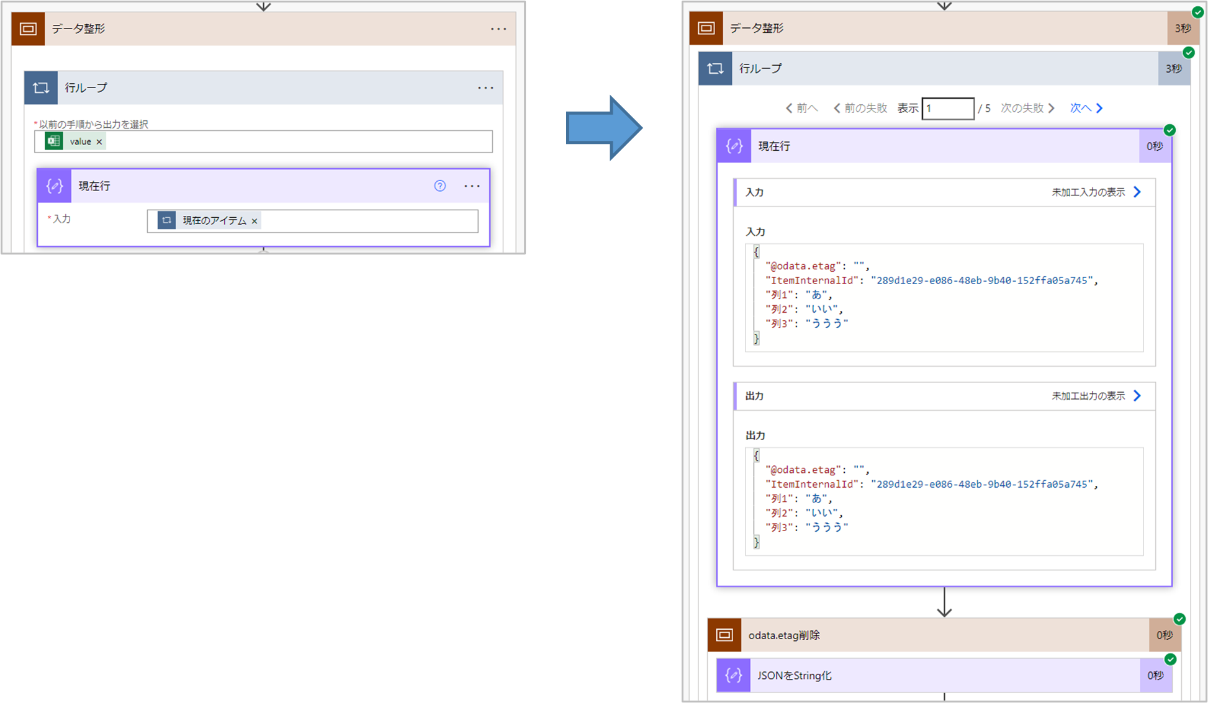Remove the 現在のアイテム token
This screenshot has width=1208, height=703.
(x=255, y=222)
